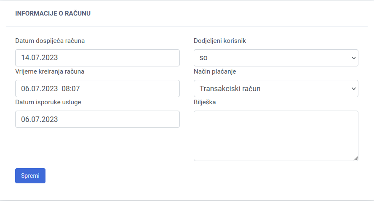Click the Bilješka textarea resize handle
The image size is (374, 201).
355,158
